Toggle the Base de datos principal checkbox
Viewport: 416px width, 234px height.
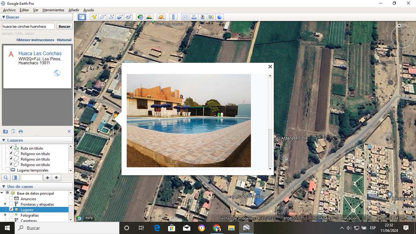click(x=7, y=193)
